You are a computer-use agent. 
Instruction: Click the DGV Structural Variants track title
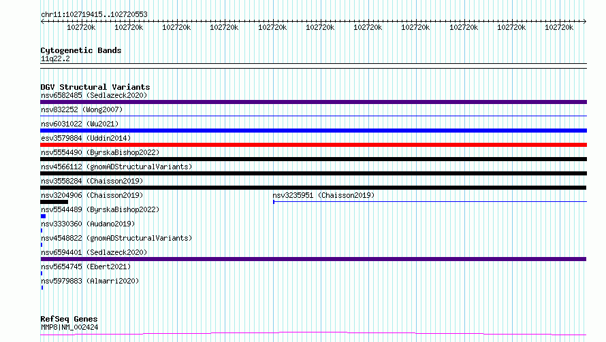[x=95, y=87]
